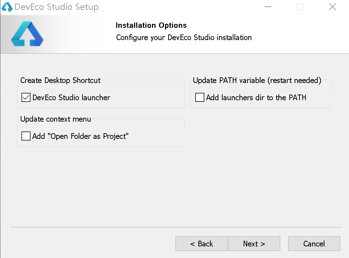The height and width of the screenshot is (258, 349).
Task: Check Add "Open Folder as Project"
Action: pyautogui.click(x=26, y=136)
